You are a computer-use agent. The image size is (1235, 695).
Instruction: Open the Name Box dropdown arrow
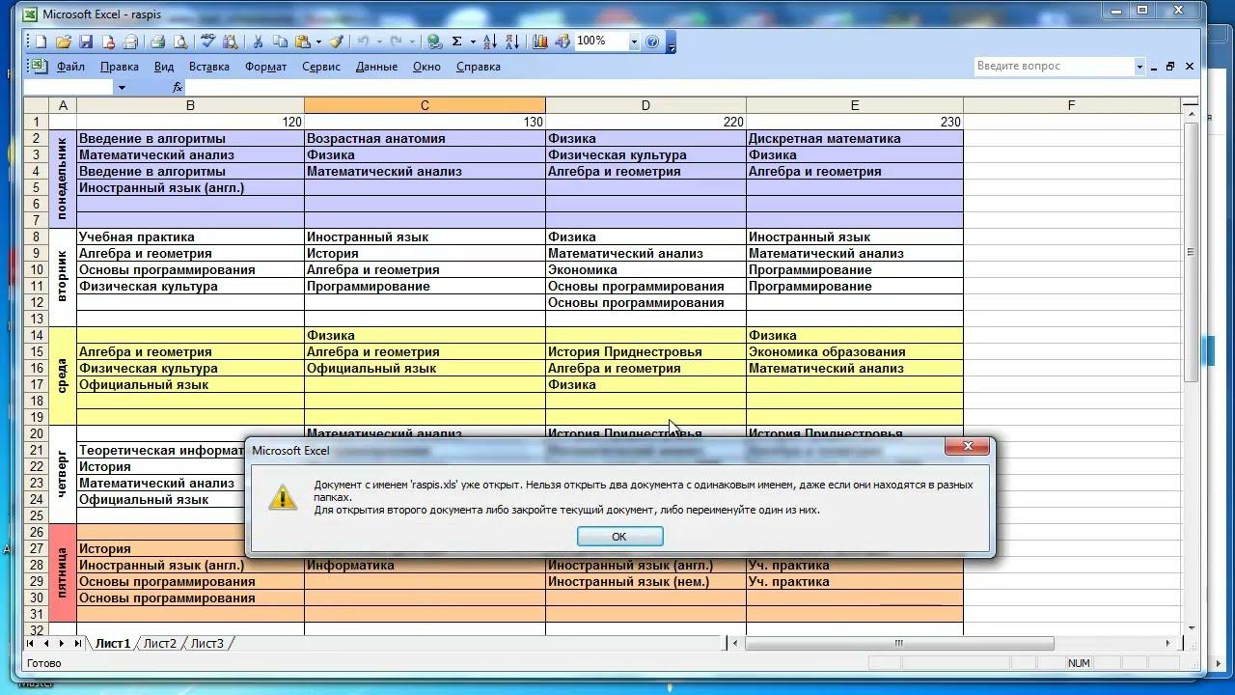[x=122, y=87]
